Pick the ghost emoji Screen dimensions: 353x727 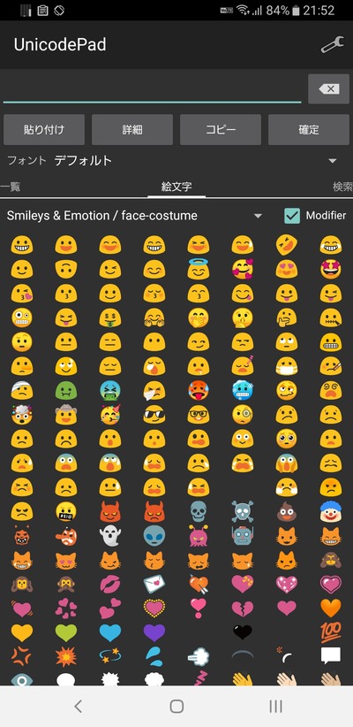(x=110, y=535)
